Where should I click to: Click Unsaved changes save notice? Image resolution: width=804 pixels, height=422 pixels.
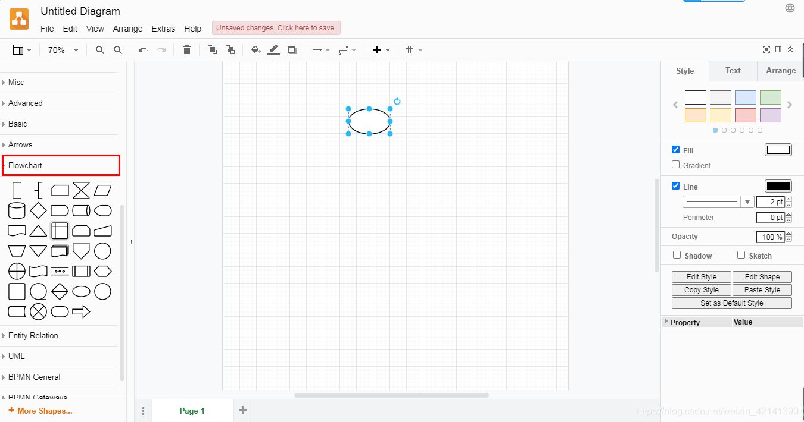click(x=276, y=28)
